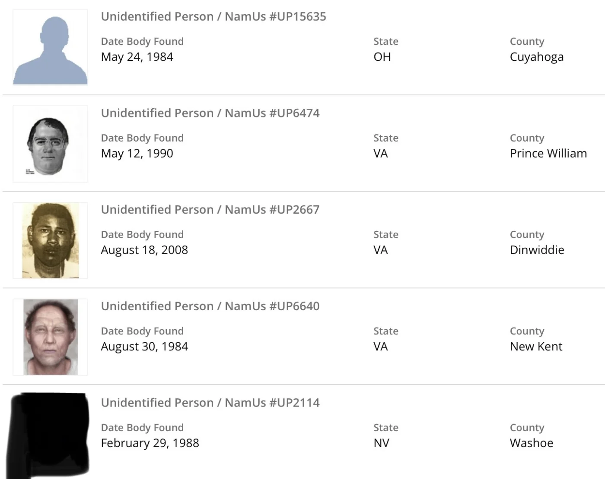Click the date May 24, 1984

point(137,57)
